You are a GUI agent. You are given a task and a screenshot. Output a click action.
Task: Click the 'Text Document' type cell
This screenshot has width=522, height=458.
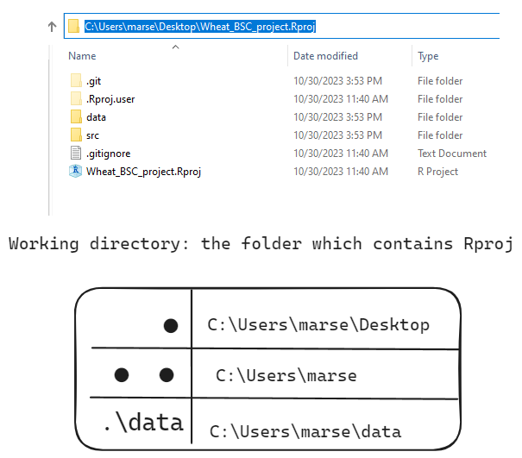pos(452,154)
